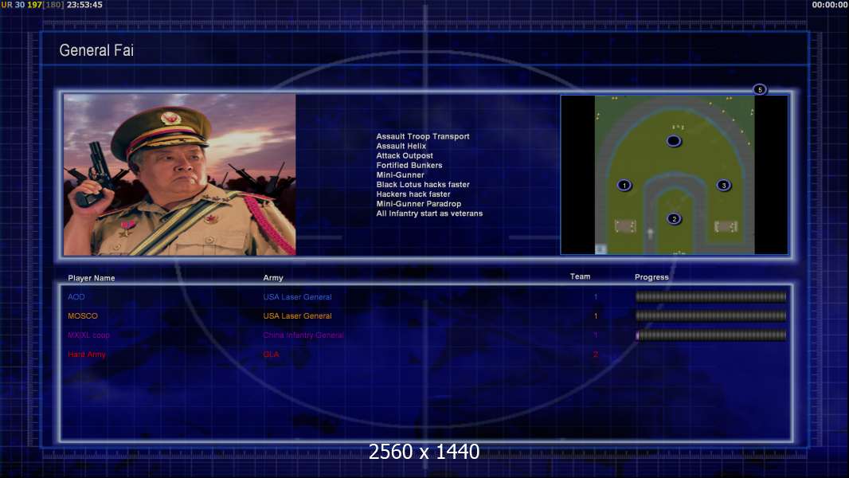Click "All Infantry start as veterans" text
This screenshot has height=478, width=849.
point(429,214)
